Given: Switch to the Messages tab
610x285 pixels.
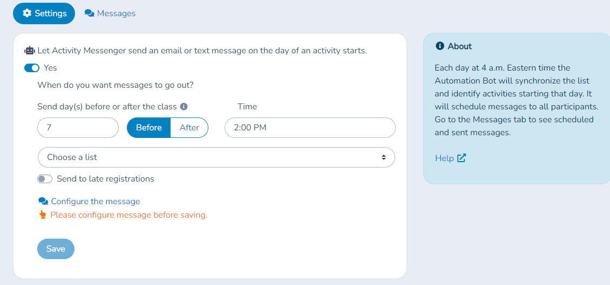Looking at the screenshot, I should [110, 13].
